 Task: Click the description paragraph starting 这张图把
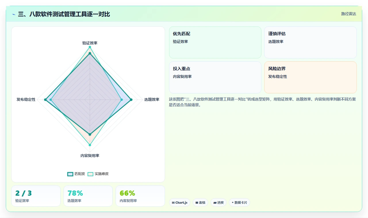pos(262,102)
